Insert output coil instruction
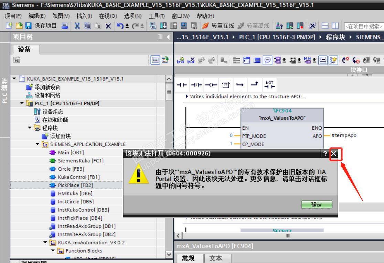The width and height of the screenshot is (384, 263). 211,85
